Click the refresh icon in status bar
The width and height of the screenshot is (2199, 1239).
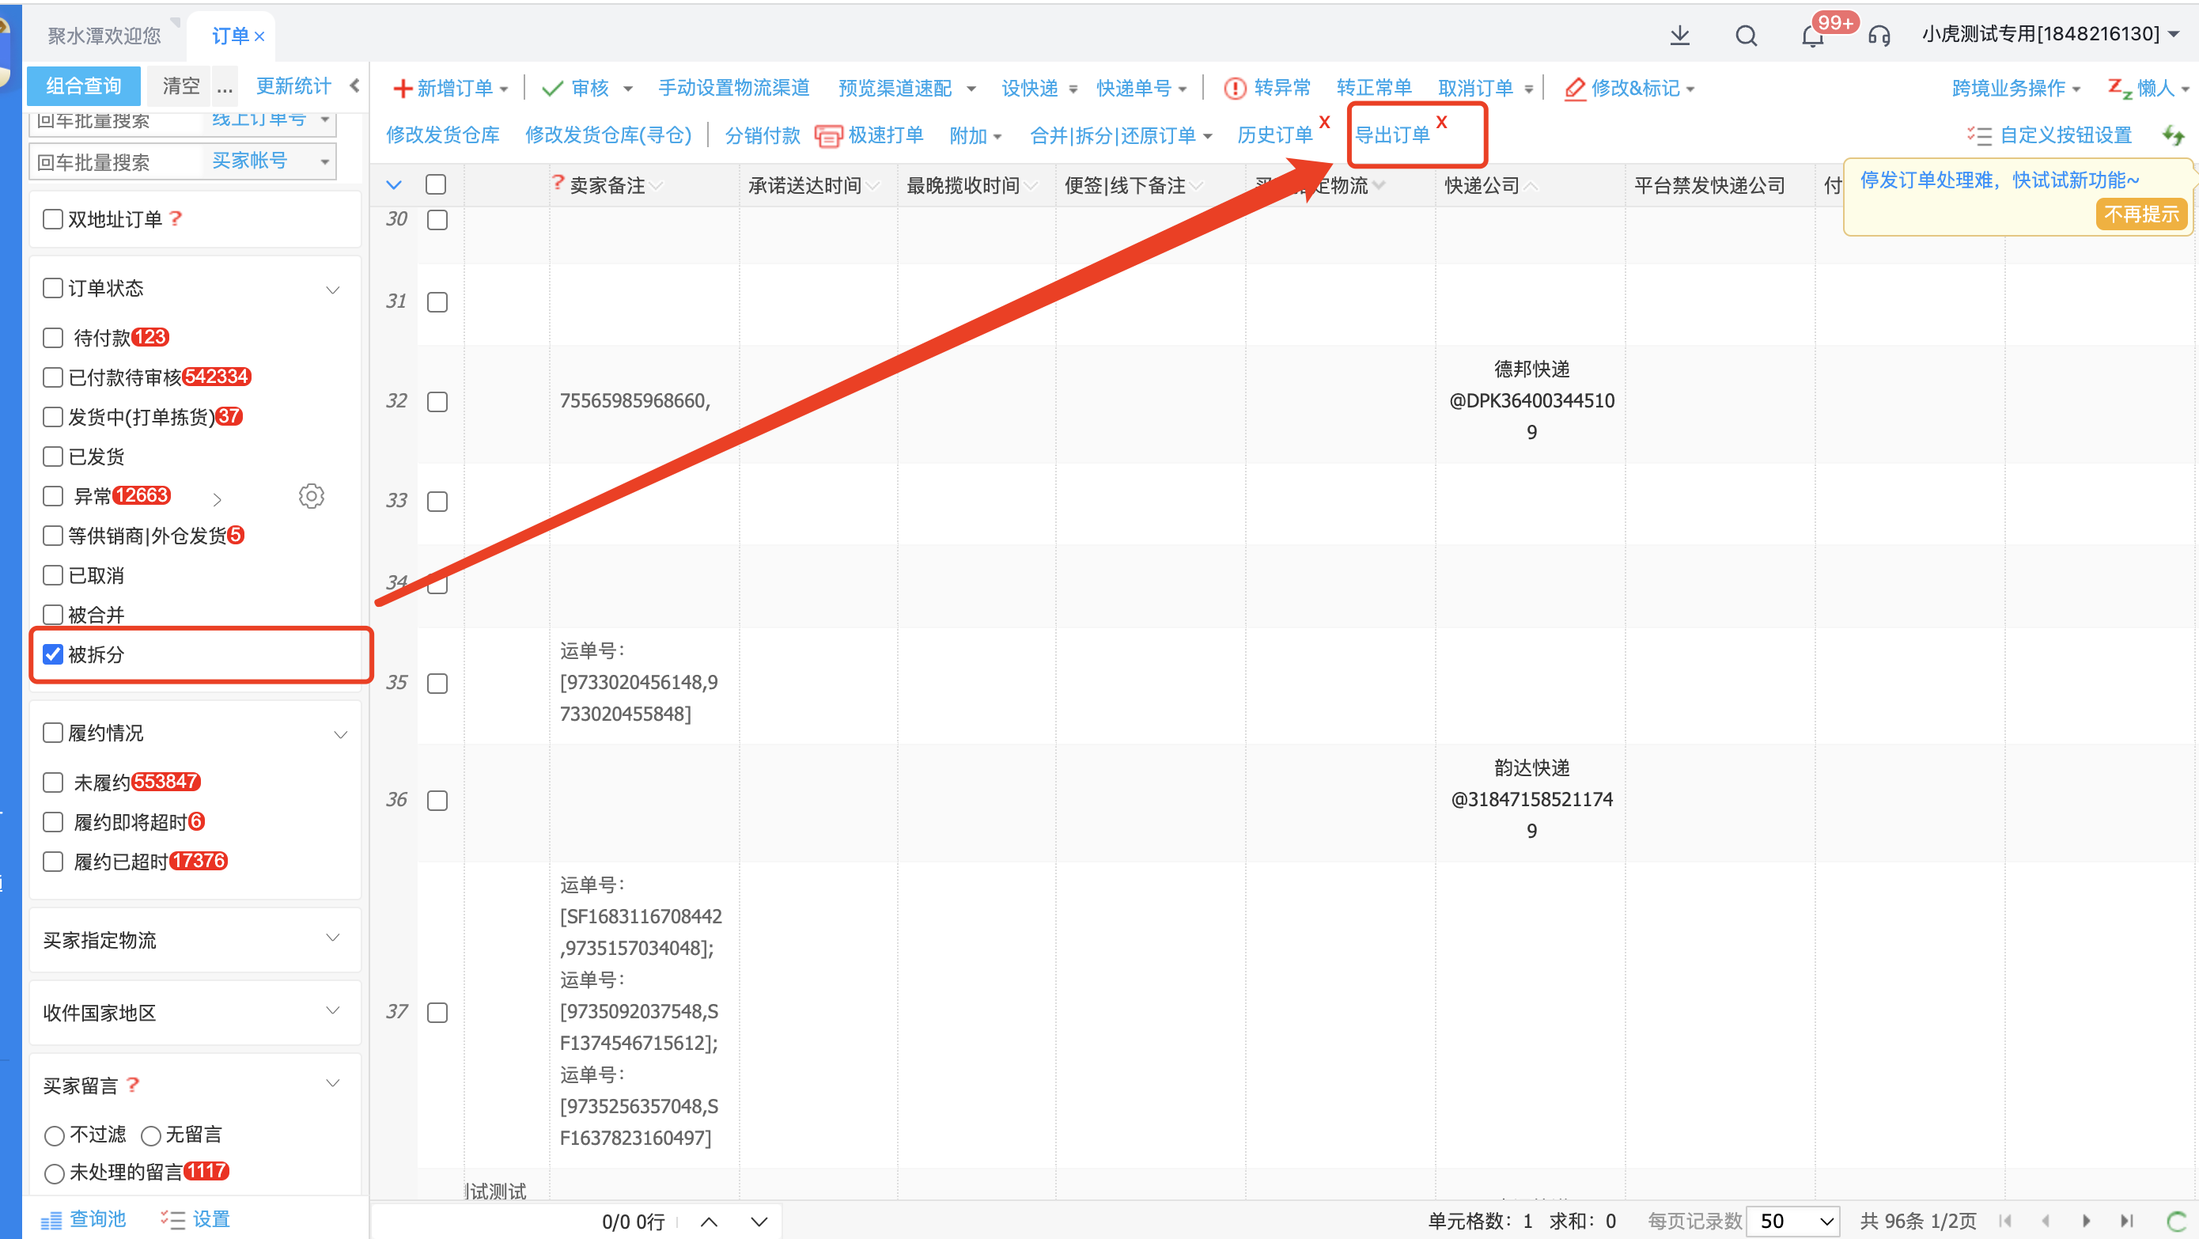[2176, 1222]
